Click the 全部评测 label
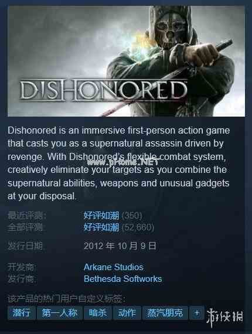Screen dimensions: 252x334 coord(25,227)
